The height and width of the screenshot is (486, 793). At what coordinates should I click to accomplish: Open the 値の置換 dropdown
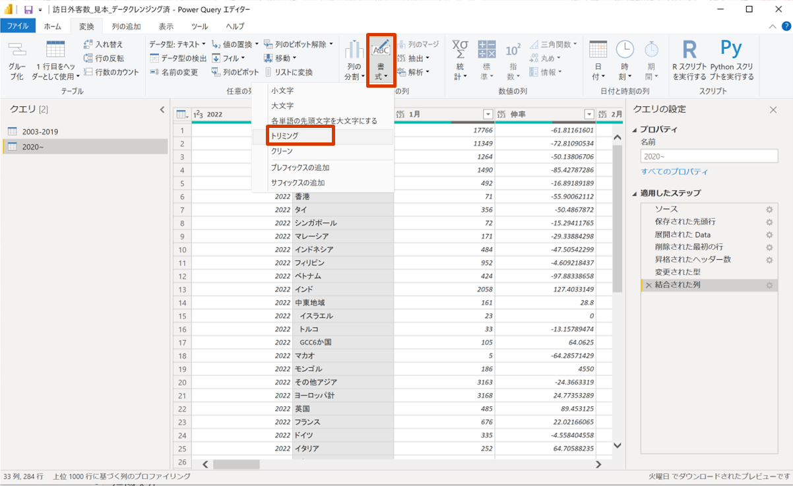[236, 44]
